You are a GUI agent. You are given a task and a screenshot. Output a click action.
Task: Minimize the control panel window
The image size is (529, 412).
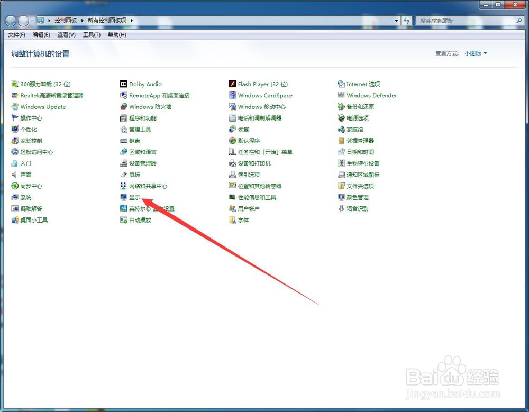tap(486, 4)
